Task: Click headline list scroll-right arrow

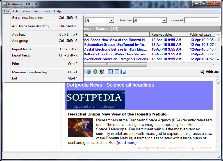Action: [x=213, y=64]
